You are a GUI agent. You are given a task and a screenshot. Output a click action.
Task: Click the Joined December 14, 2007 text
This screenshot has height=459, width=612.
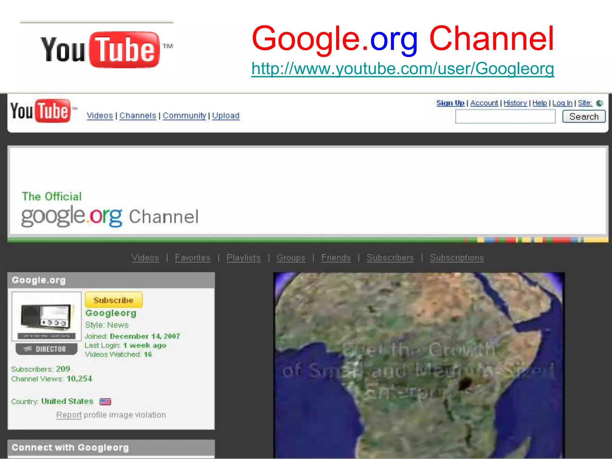(x=132, y=336)
